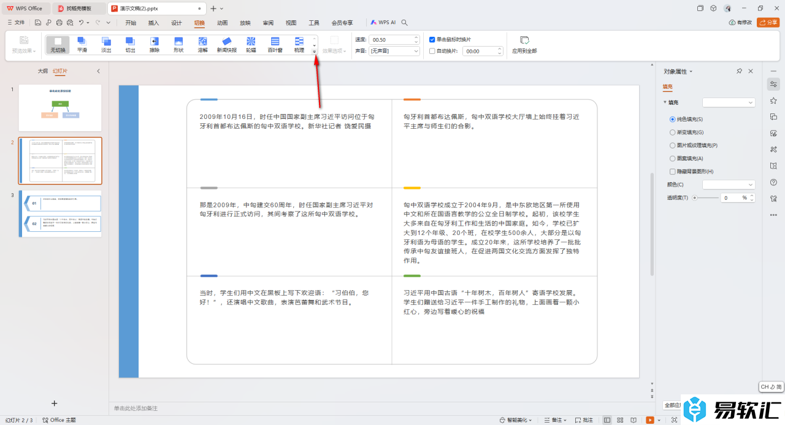785x425 pixels.
Task: Switch to normal view icon in status bar
Action: coord(607,420)
